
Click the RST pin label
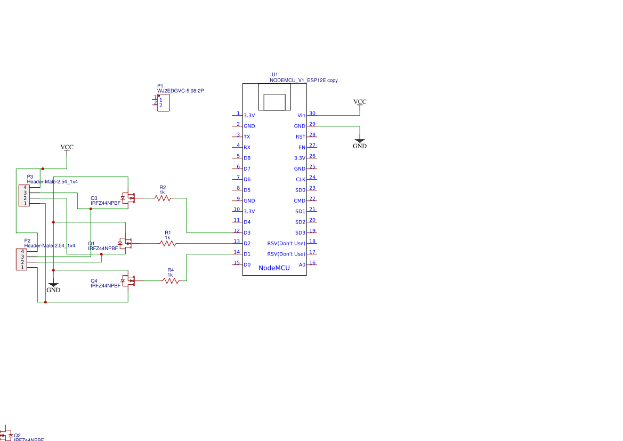pyautogui.click(x=301, y=137)
